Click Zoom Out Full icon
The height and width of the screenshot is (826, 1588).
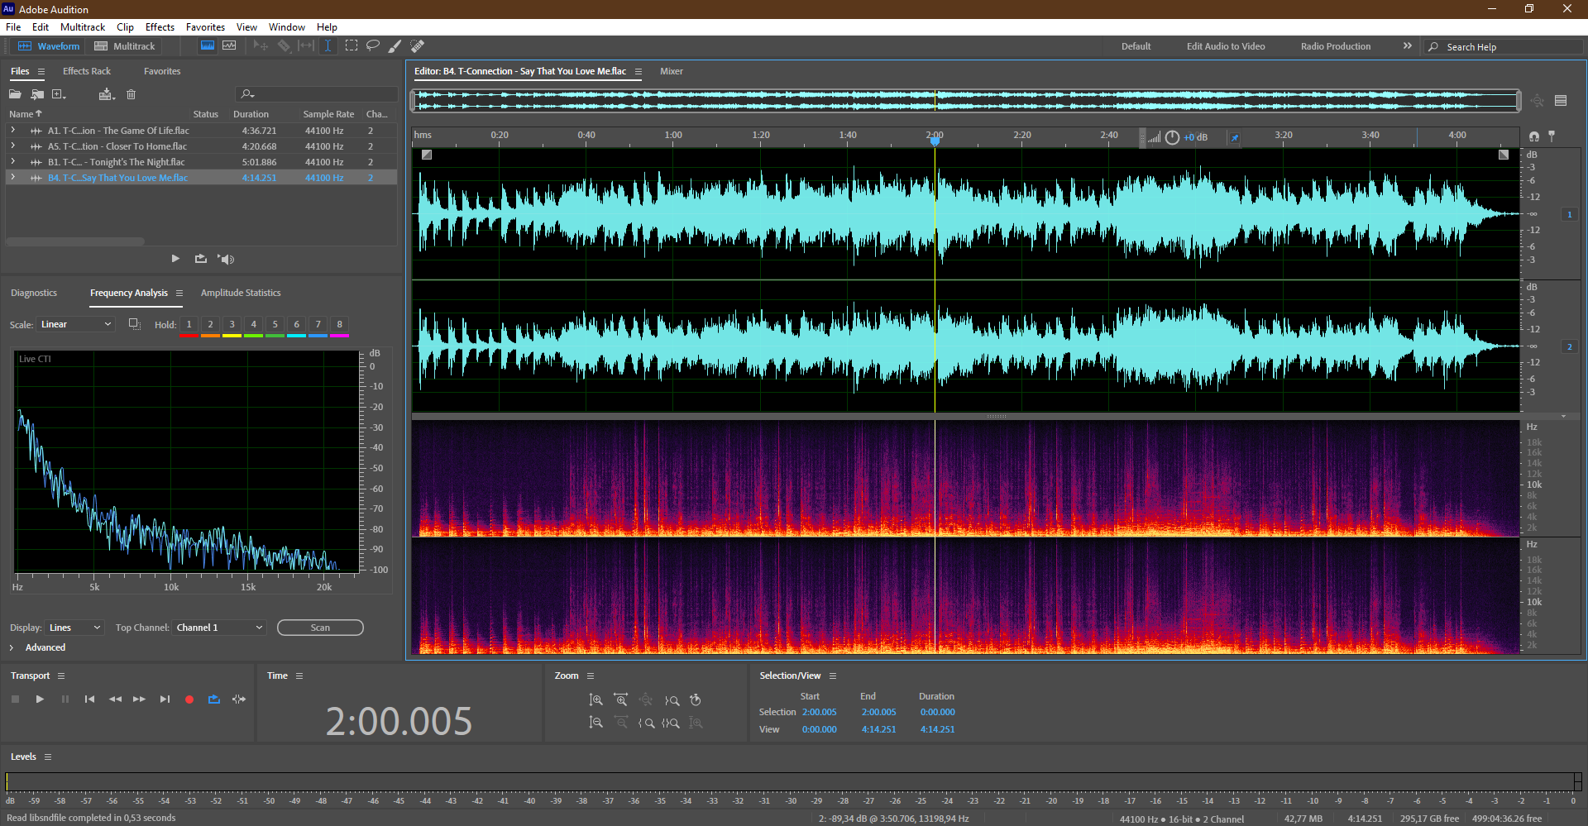[646, 700]
